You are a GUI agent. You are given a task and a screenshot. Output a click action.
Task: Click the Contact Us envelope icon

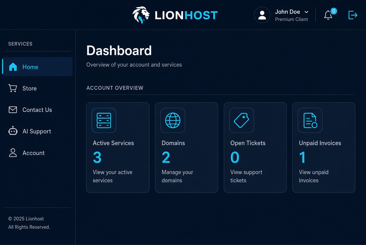click(13, 110)
